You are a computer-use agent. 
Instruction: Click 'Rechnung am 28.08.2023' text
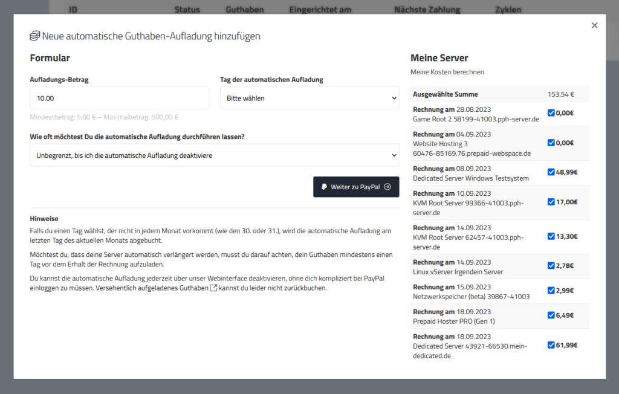point(452,109)
